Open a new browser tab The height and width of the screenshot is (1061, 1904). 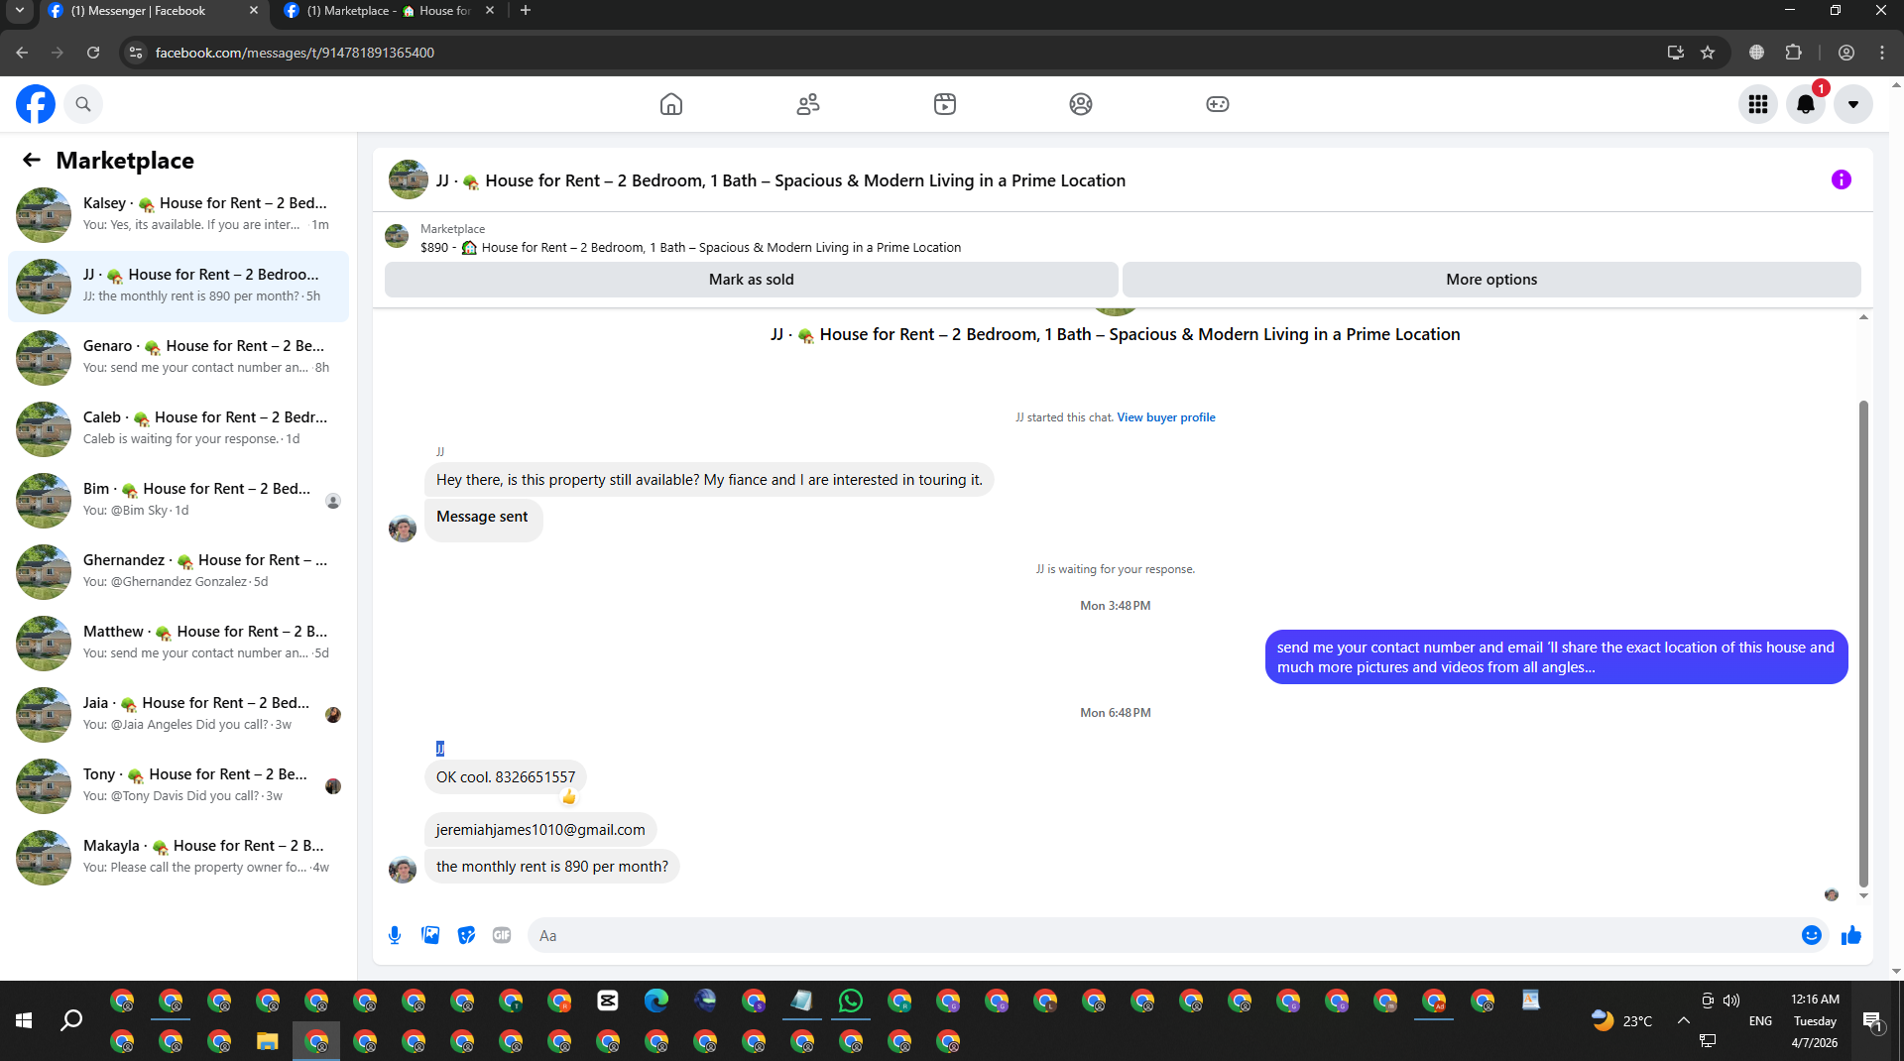[x=526, y=11]
